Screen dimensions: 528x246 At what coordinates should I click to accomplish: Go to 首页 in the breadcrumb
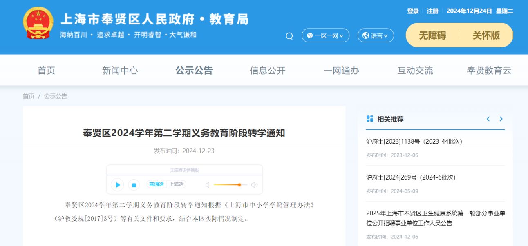pyautogui.click(x=29, y=96)
